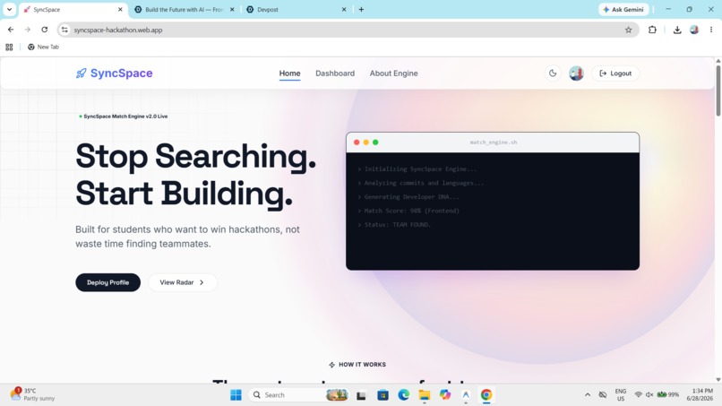Show hidden tray icons chevron

[x=588, y=395]
